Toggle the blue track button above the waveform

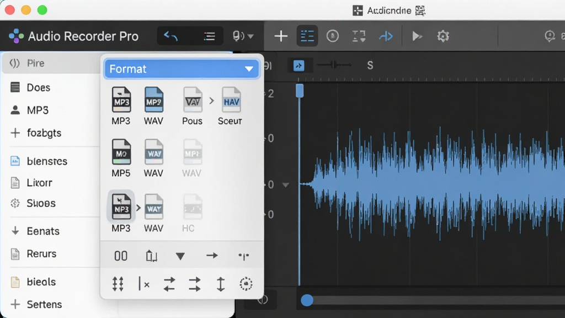point(299,66)
